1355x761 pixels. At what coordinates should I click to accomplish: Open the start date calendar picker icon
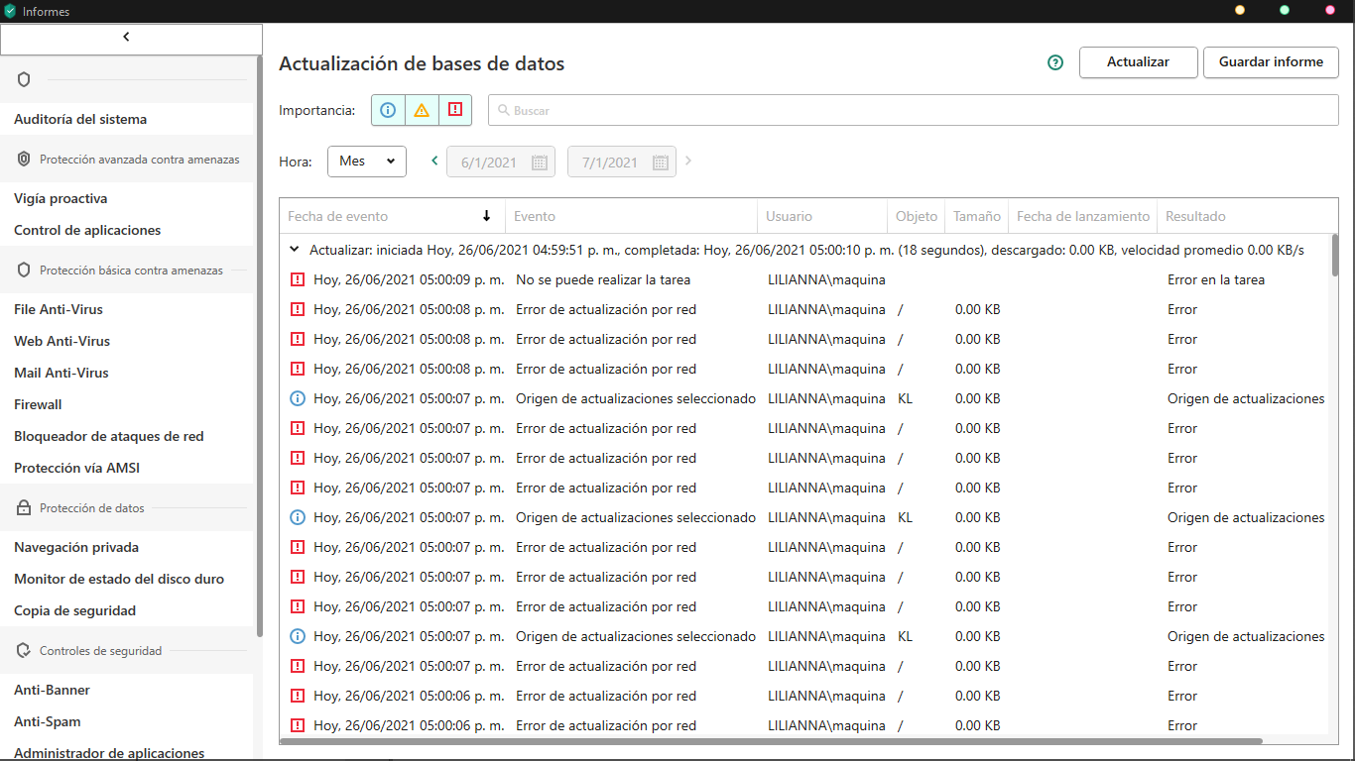click(x=540, y=163)
